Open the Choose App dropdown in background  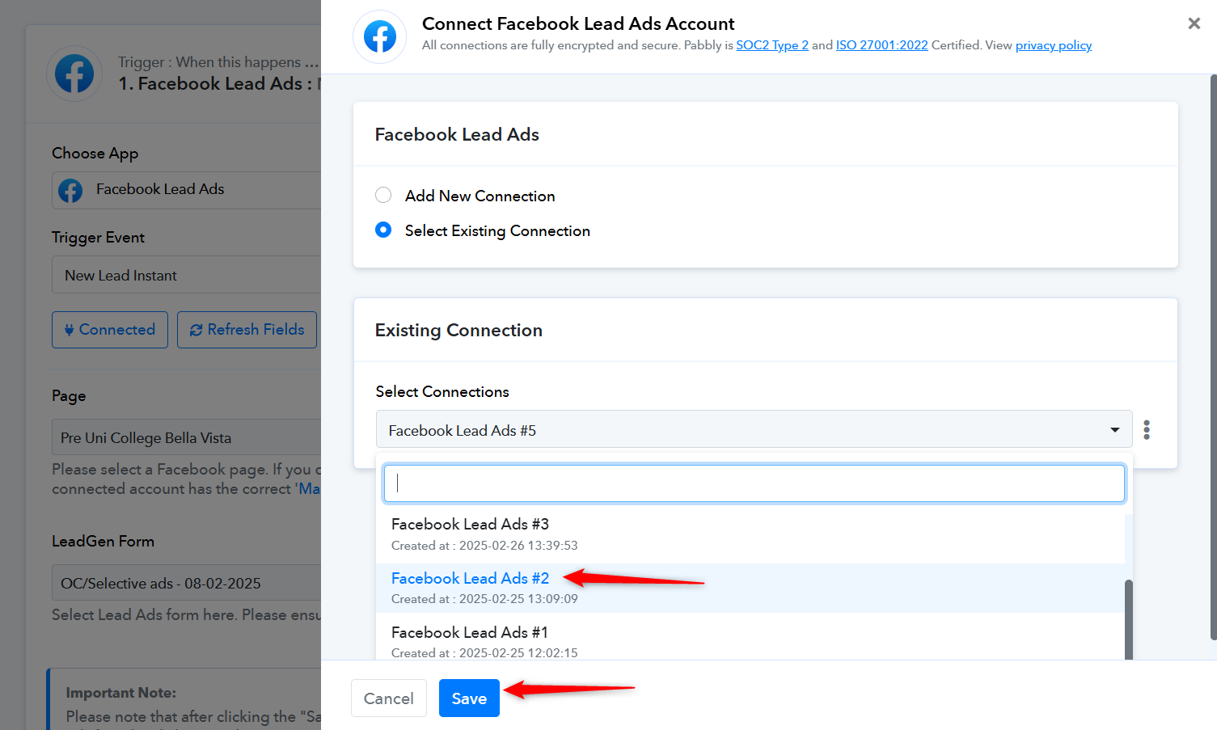[187, 191]
